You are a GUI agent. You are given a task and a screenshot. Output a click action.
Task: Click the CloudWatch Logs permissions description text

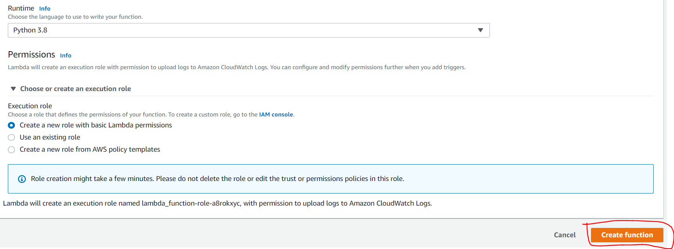[237, 67]
